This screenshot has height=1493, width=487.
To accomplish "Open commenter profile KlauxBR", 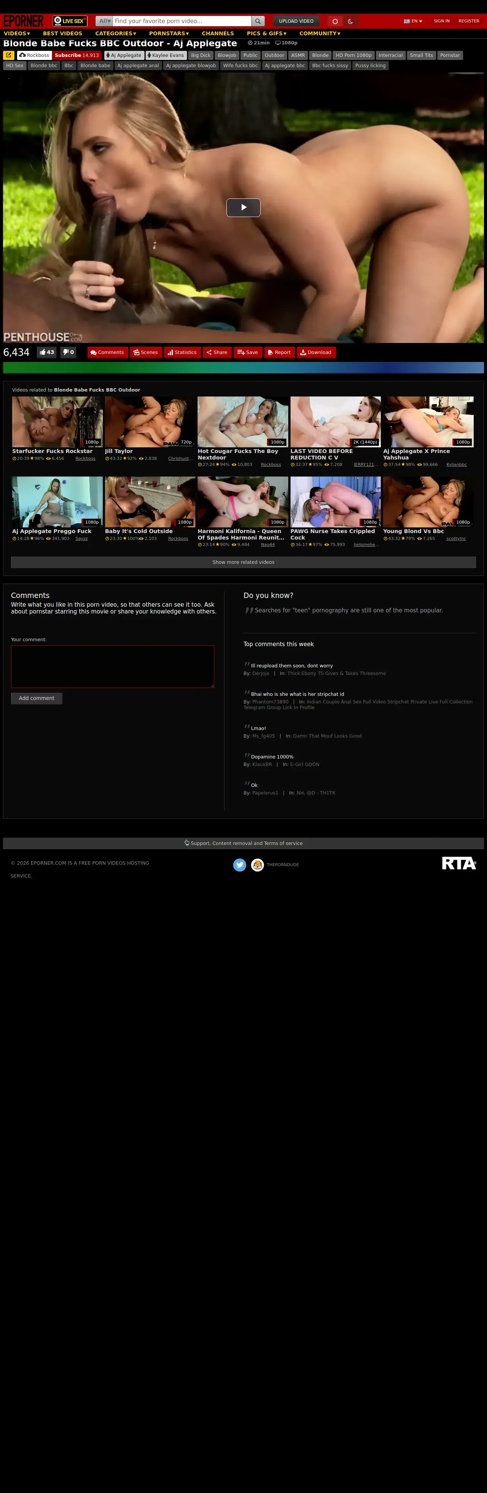I will (262, 765).
